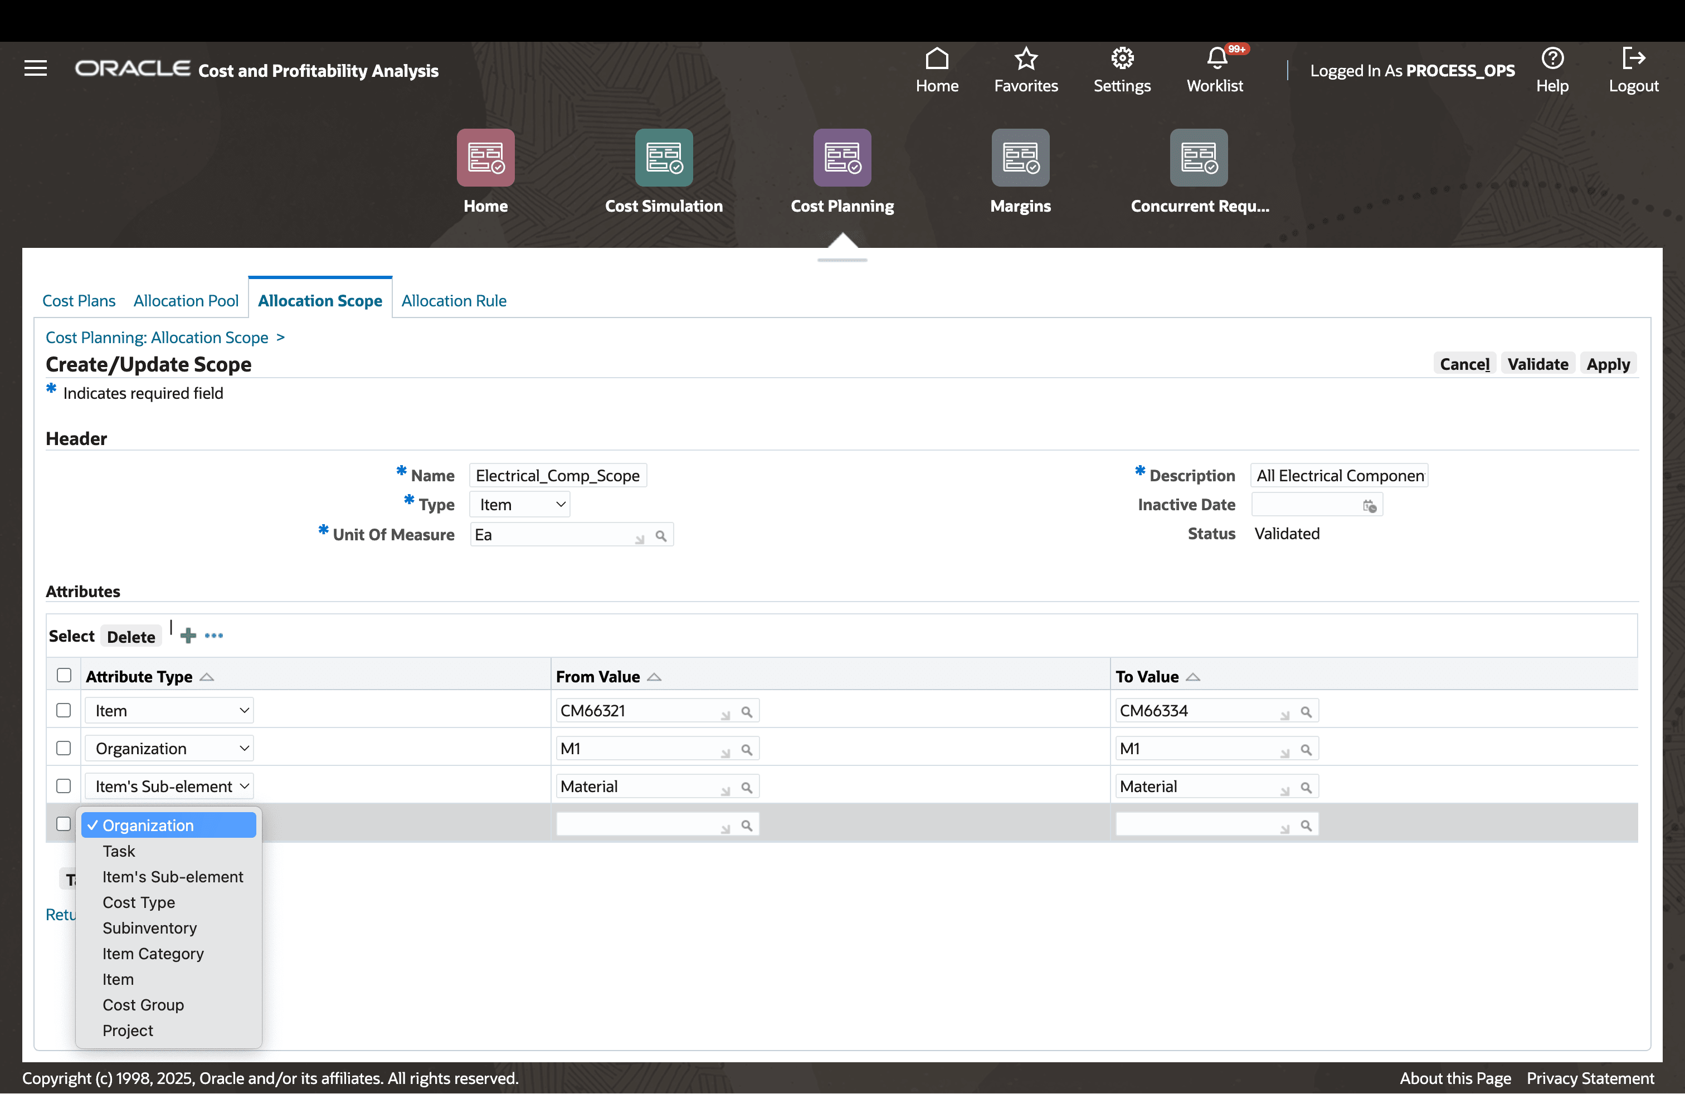The width and height of the screenshot is (1685, 1094).
Task: Search Unit Of Measure with magnifier icon
Action: pos(662,536)
